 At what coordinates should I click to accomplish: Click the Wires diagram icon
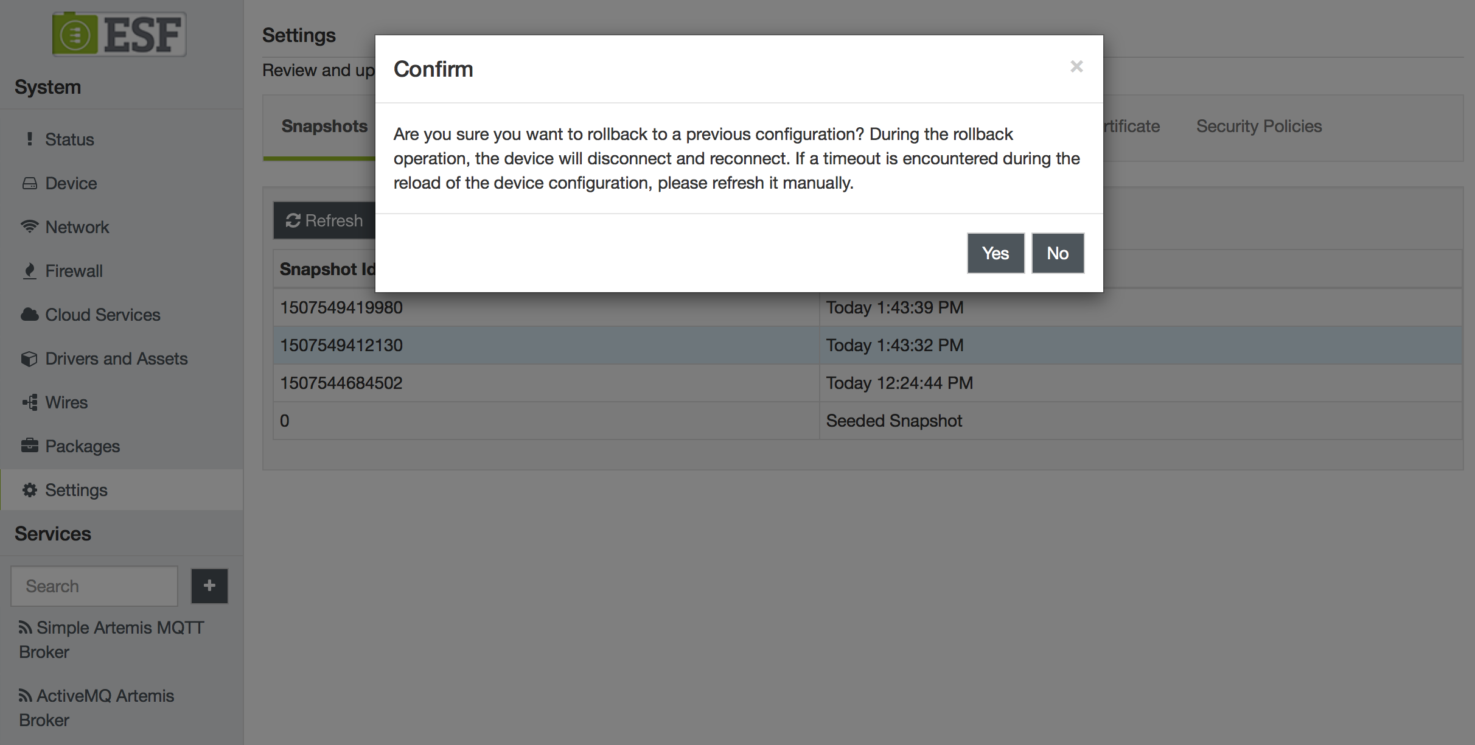point(29,402)
